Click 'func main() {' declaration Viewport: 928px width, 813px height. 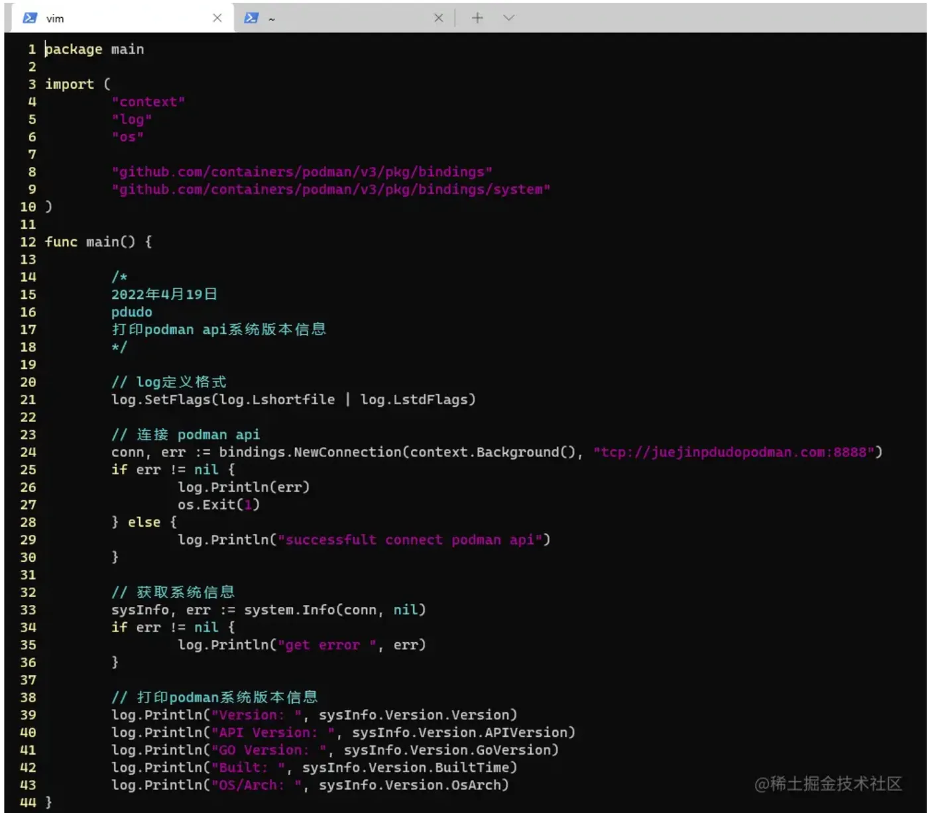click(98, 242)
